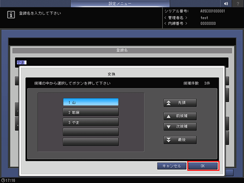
Task: Move to next candidate with 次候補
Action: tap(180, 126)
